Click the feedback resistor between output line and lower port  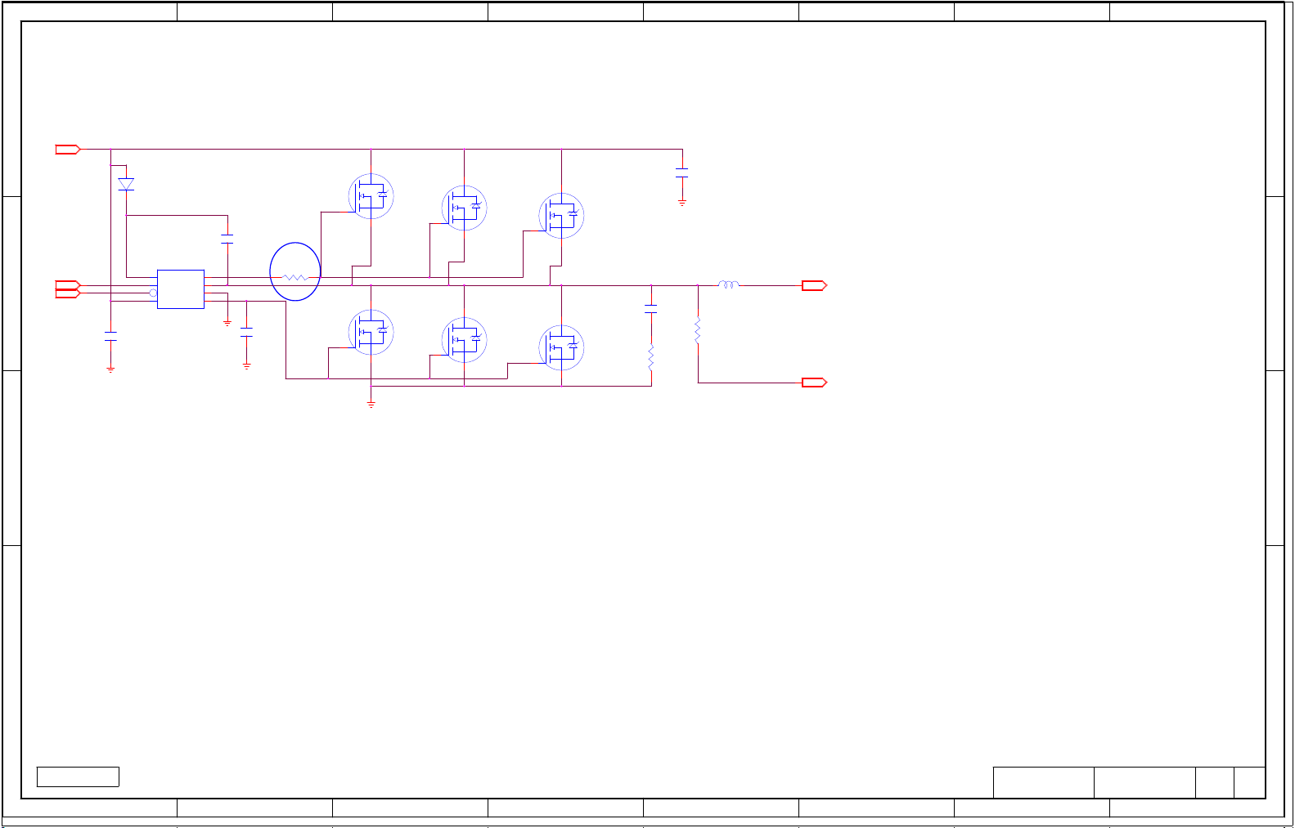pos(698,331)
